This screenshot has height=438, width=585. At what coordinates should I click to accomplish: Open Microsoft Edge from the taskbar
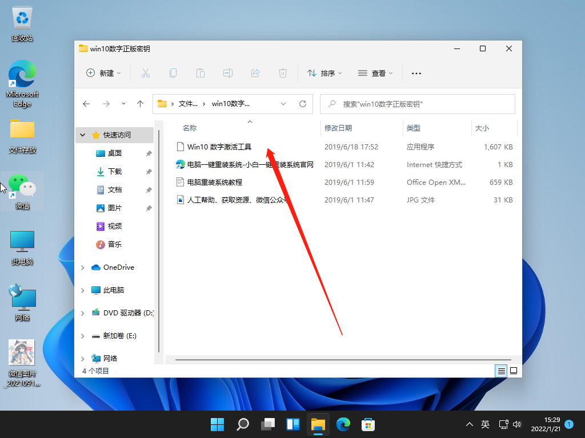pyautogui.click(x=343, y=424)
